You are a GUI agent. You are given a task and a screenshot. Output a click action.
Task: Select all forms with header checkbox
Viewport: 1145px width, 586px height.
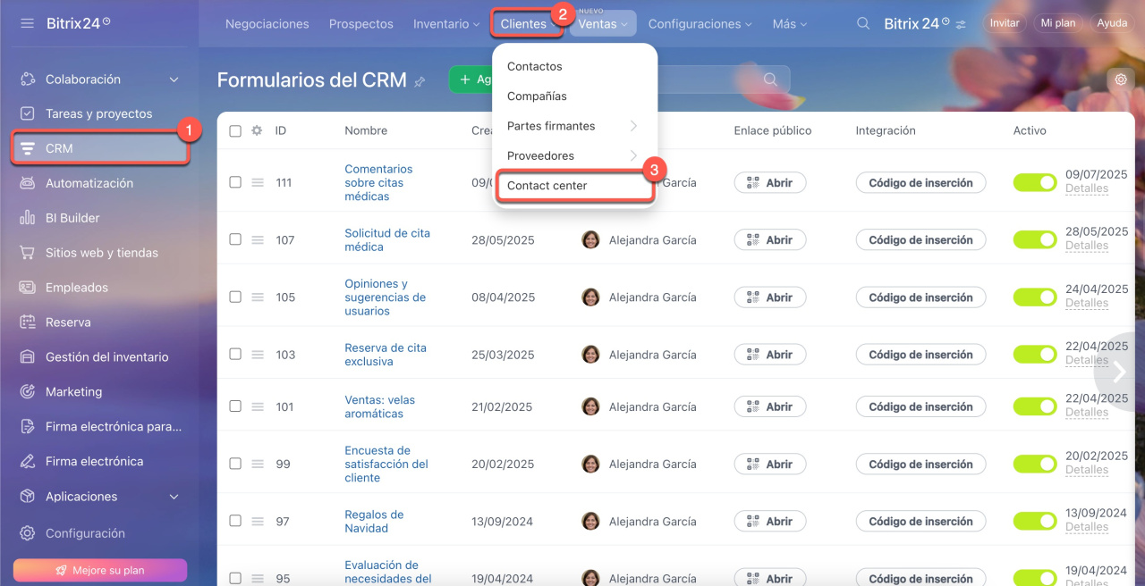pyautogui.click(x=235, y=130)
